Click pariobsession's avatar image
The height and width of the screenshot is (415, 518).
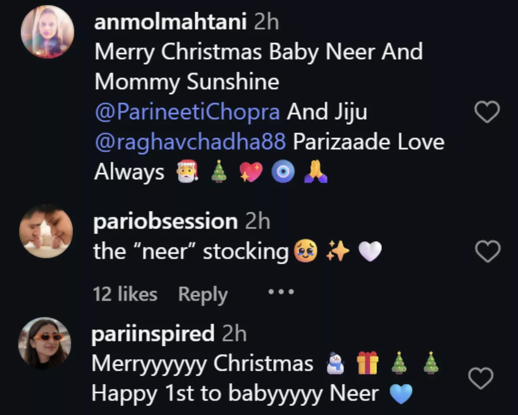click(46, 231)
